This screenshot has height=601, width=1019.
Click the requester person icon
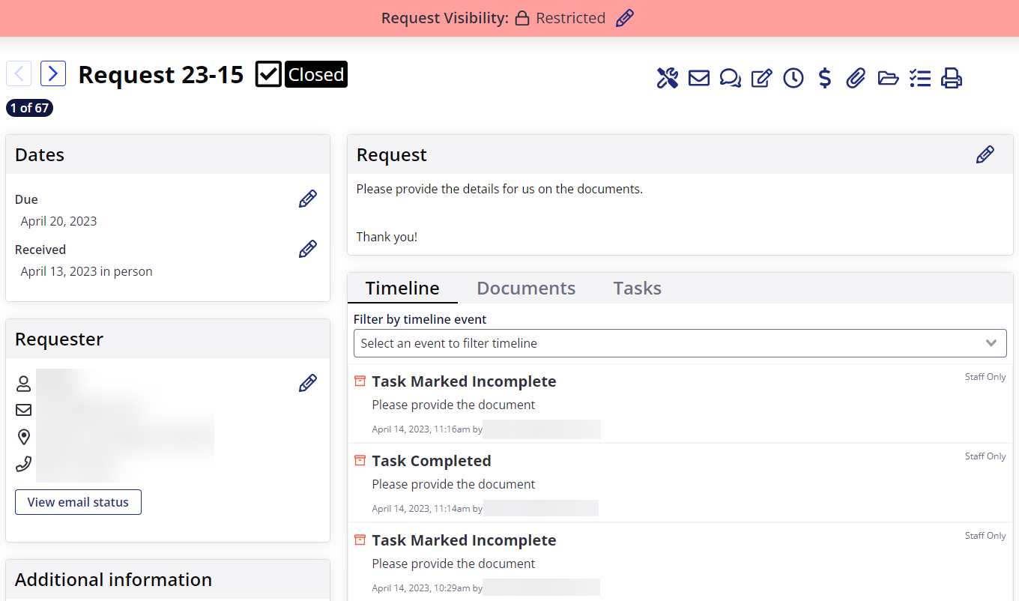tap(24, 384)
